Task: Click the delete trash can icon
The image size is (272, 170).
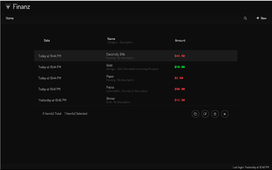Action: tap(215, 114)
